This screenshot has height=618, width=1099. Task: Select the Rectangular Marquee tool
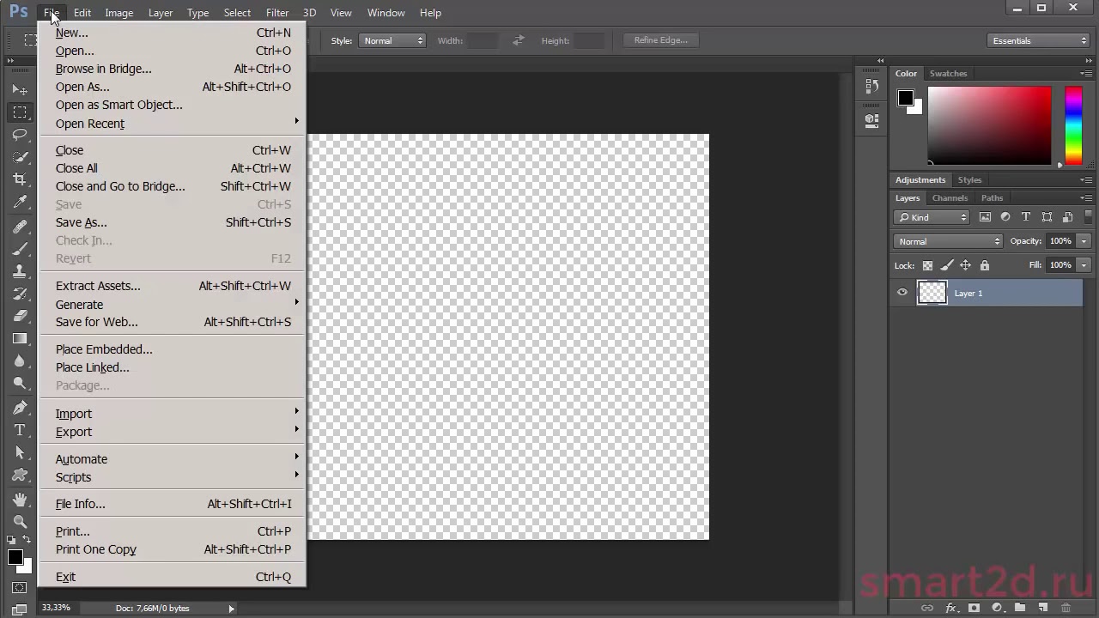20,112
